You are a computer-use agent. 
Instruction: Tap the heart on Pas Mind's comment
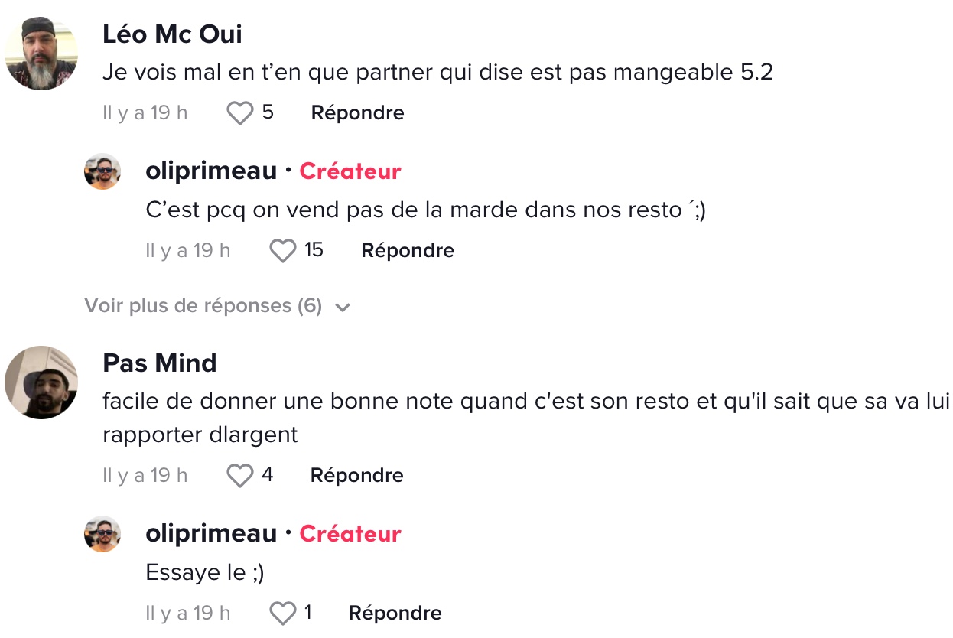pyautogui.click(x=240, y=476)
